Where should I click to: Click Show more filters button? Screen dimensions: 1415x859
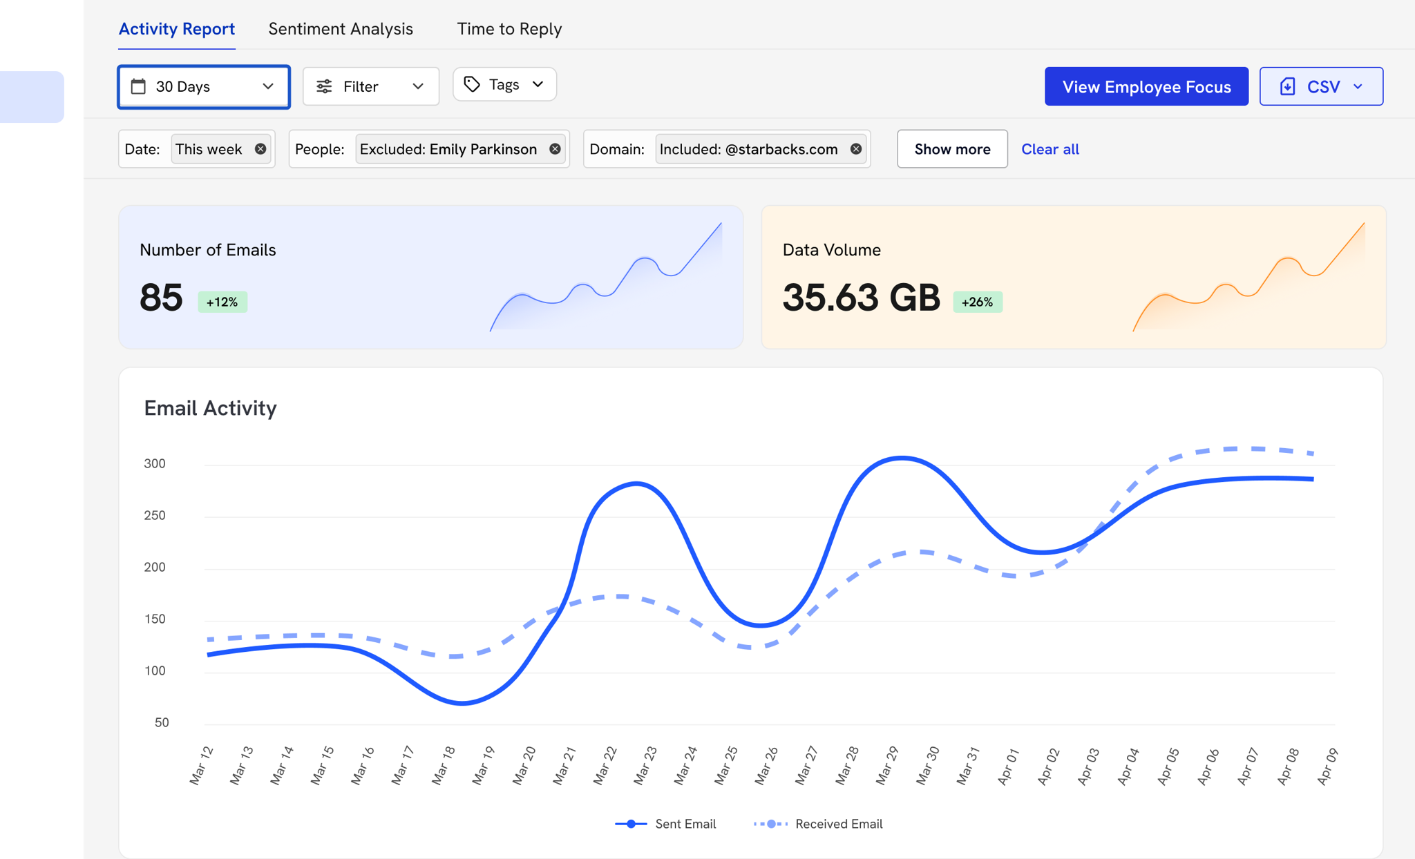coord(952,149)
